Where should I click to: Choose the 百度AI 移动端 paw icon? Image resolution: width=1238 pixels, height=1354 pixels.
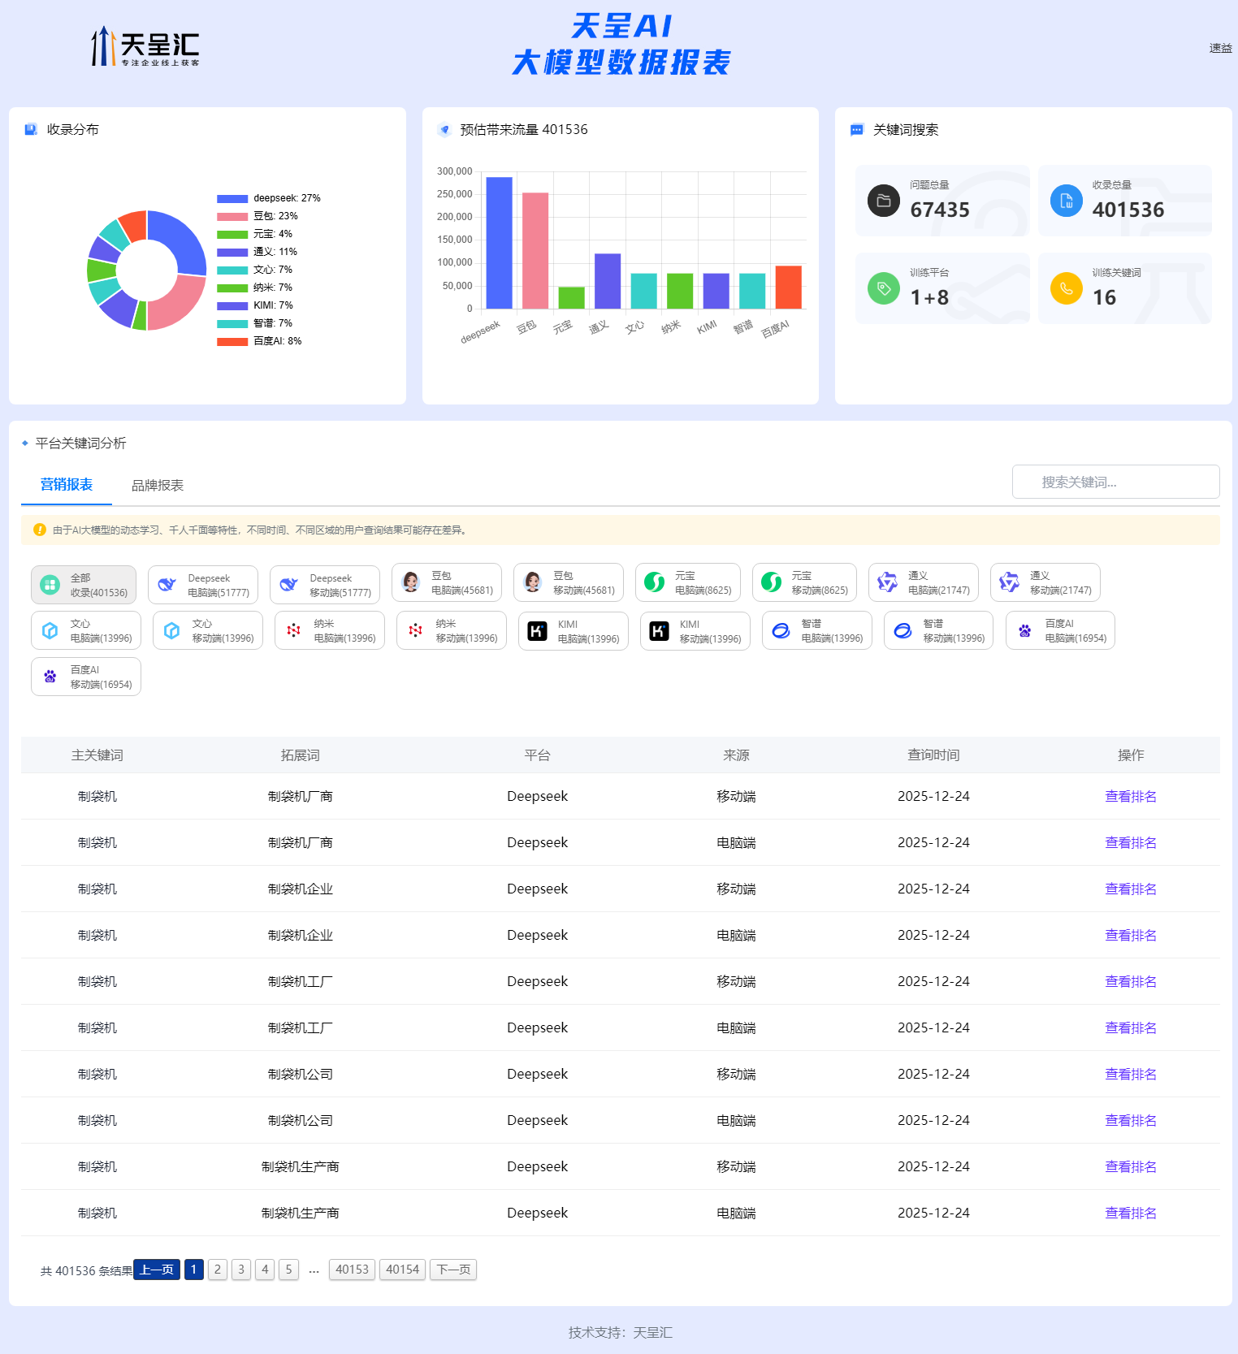pyautogui.click(x=50, y=677)
